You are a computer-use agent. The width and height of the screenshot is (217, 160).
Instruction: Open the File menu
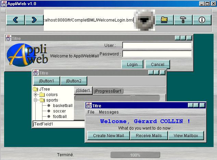pyautogui.click(x=91, y=112)
